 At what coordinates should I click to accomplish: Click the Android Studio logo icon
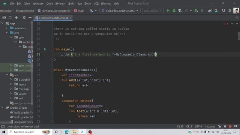5,3
